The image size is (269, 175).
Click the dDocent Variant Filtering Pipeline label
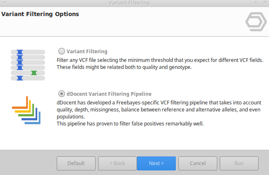(x=109, y=94)
